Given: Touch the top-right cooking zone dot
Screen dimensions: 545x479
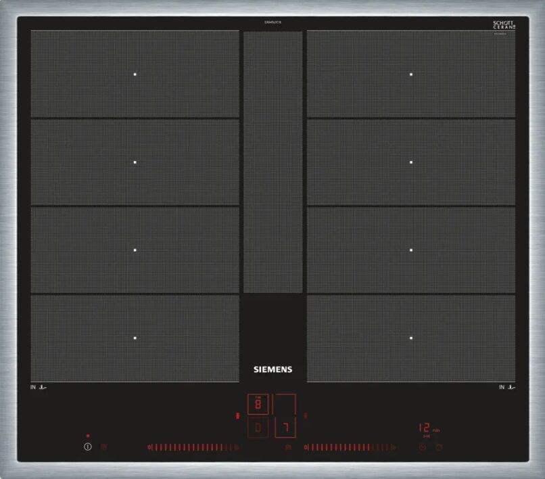Looking at the screenshot, I should click(x=411, y=74).
